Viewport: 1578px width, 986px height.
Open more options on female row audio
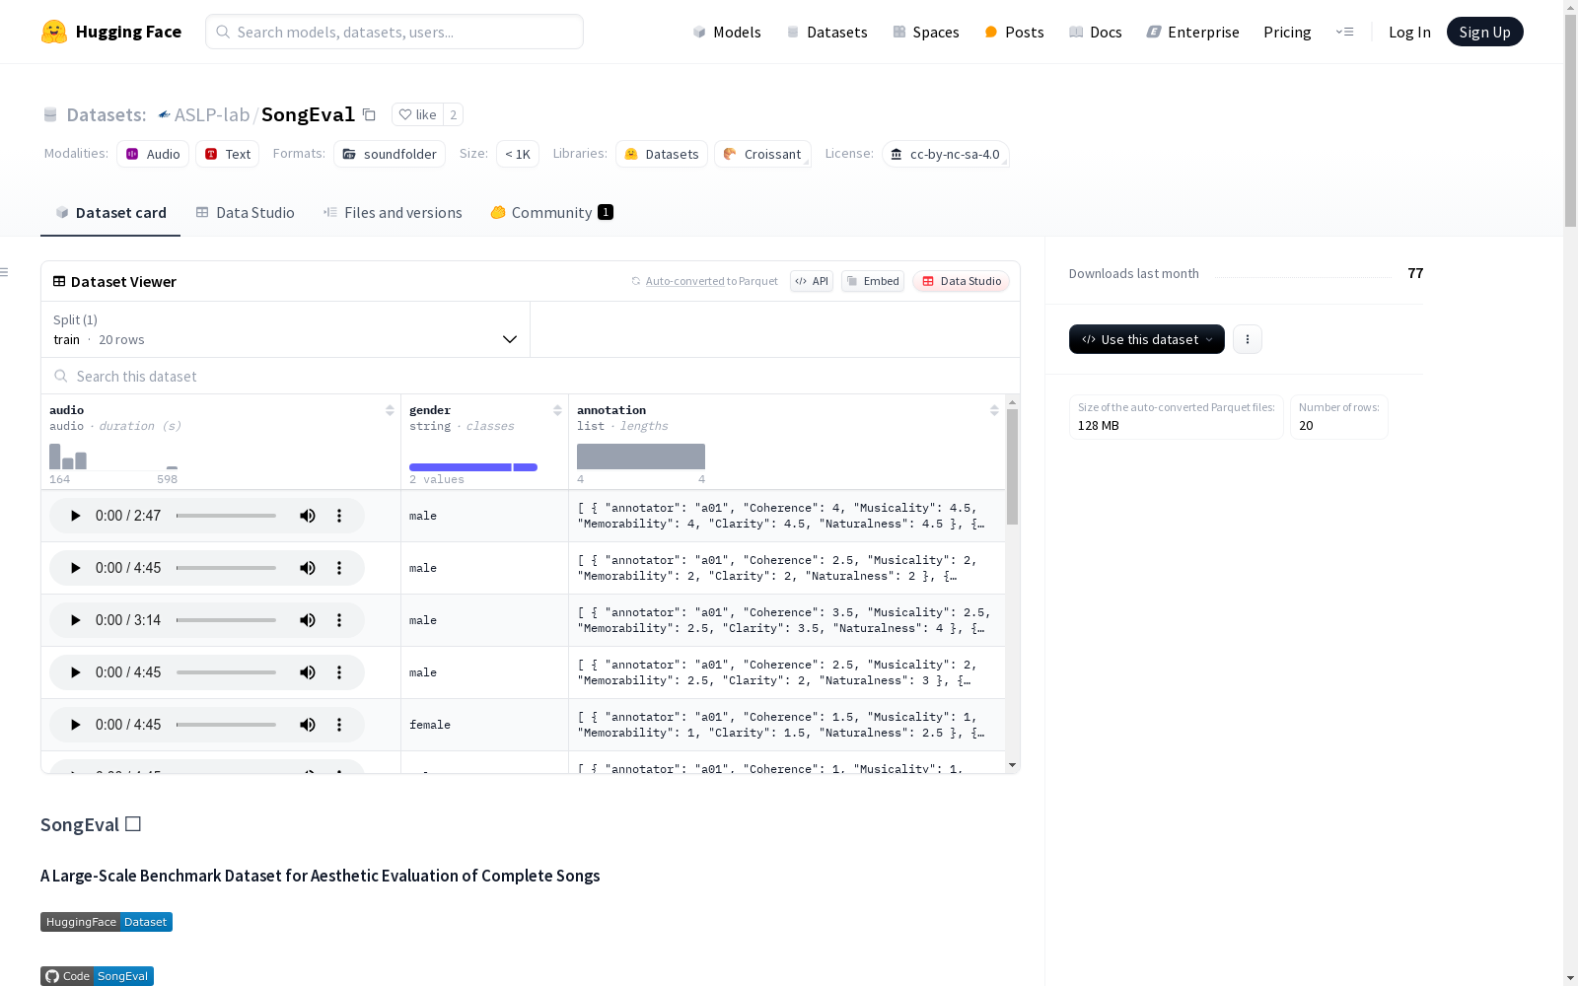(x=339, y=725)
